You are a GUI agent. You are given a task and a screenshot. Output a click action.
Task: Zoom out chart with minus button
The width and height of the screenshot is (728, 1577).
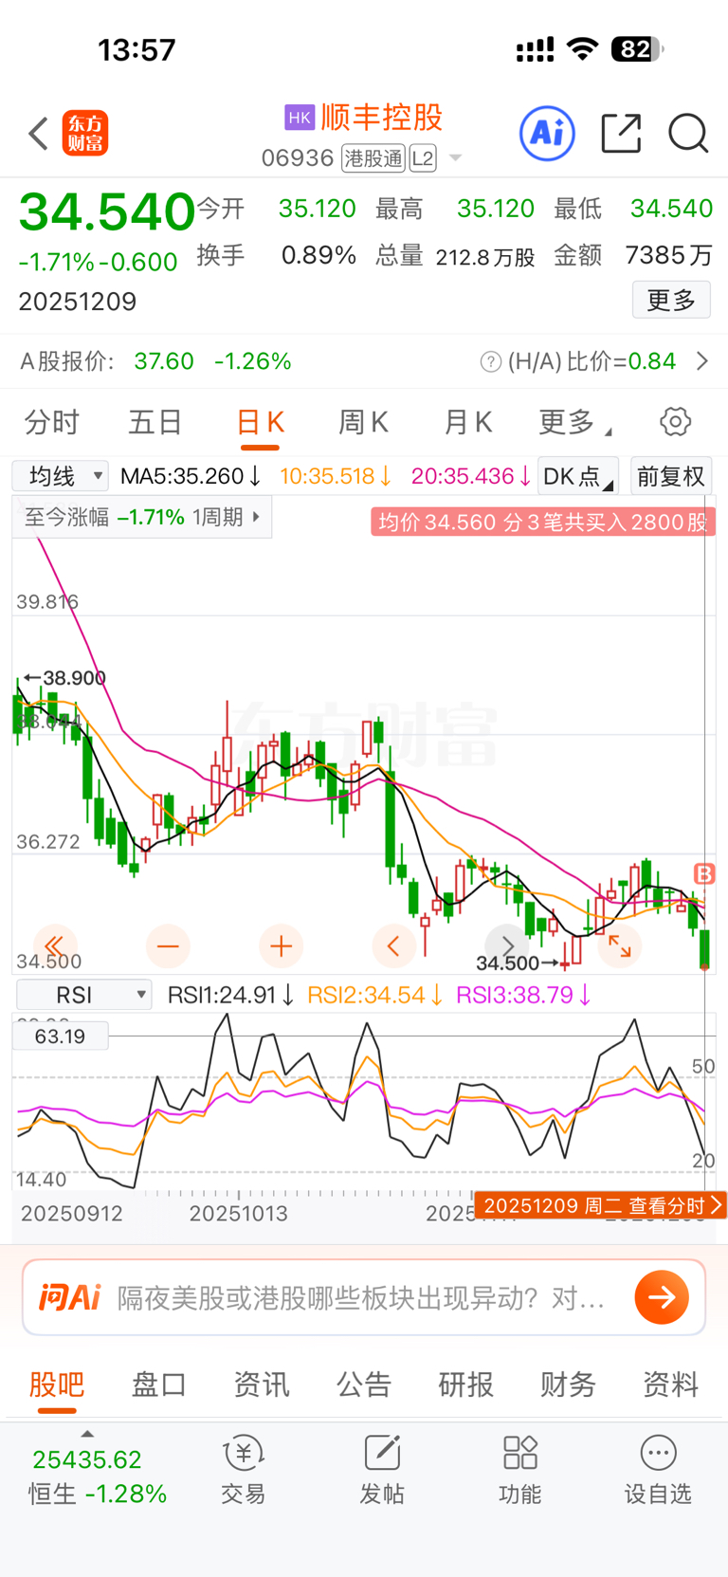[168, 945]
